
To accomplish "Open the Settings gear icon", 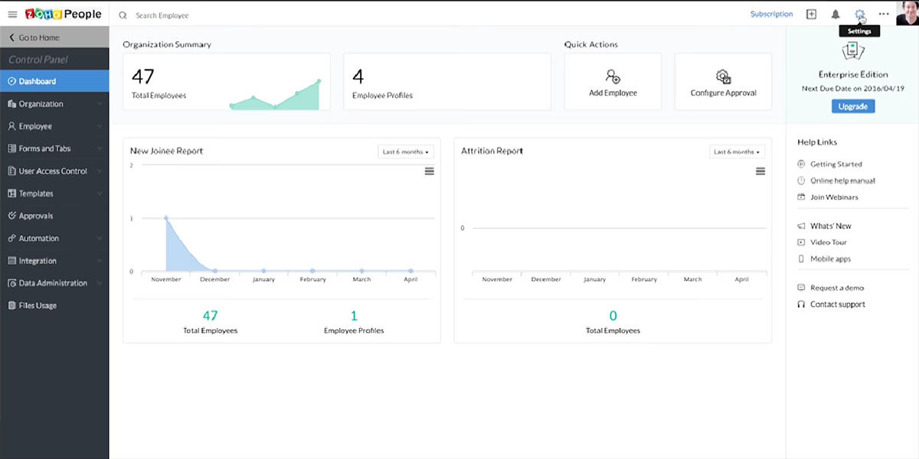I will (859, 15).
